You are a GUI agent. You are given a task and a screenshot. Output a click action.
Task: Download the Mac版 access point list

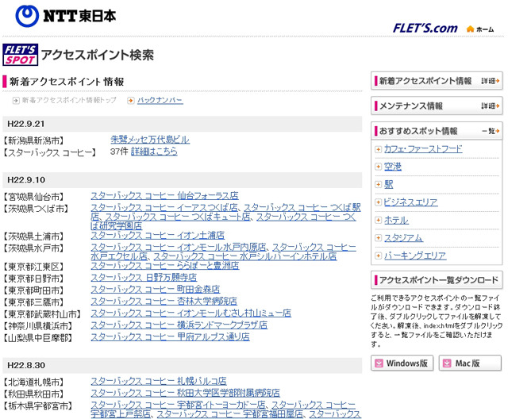point(470,363)
